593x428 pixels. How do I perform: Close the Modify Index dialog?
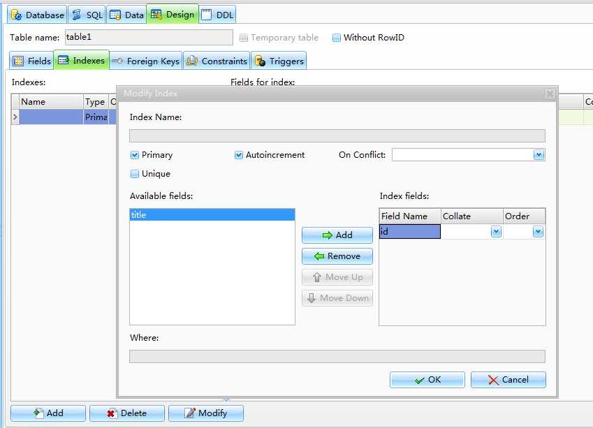[550, 94]
